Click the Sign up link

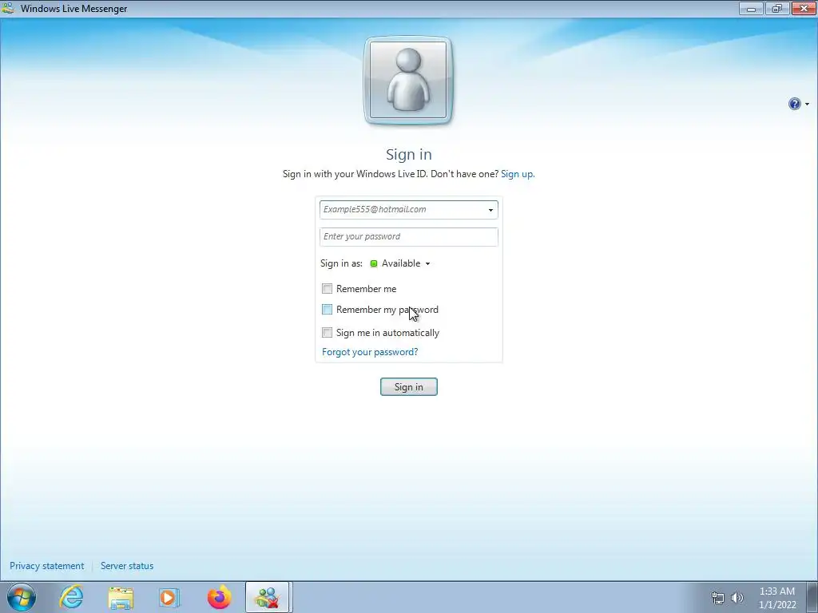pos(518,173)
